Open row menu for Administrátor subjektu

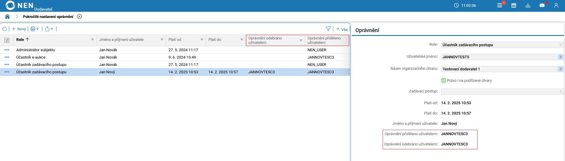7,50
